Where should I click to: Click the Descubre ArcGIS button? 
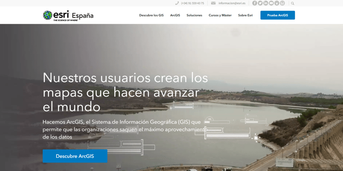[75, 156]
